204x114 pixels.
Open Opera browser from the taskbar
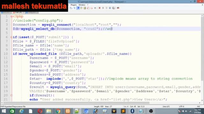click(x=40, y=111)
